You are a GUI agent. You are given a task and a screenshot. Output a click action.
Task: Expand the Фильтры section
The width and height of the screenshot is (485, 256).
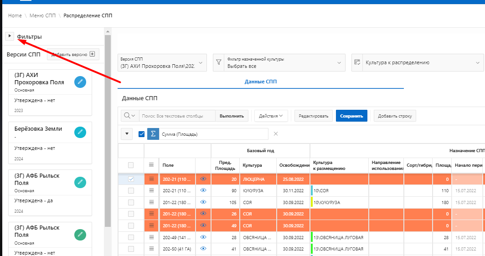click(x=10, y=36)
